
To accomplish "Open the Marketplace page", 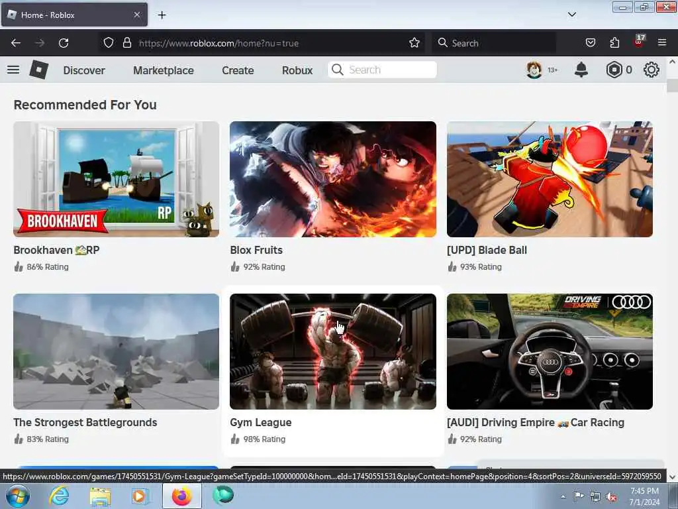I will [x=163, y=70].
